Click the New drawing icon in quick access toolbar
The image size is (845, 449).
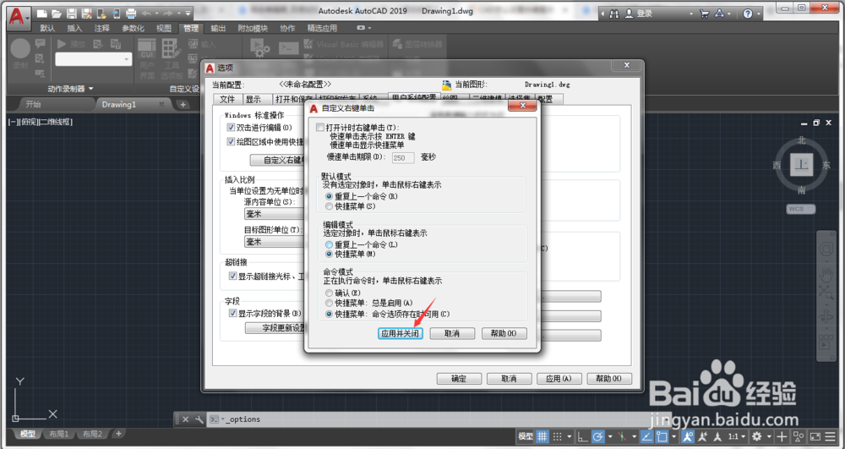tap(42, 14)
